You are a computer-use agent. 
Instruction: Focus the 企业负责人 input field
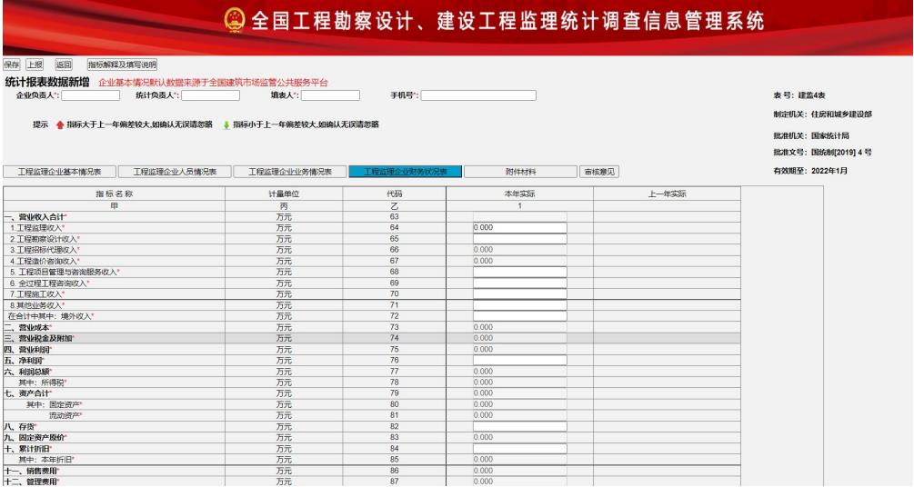[x=91, y=94]
